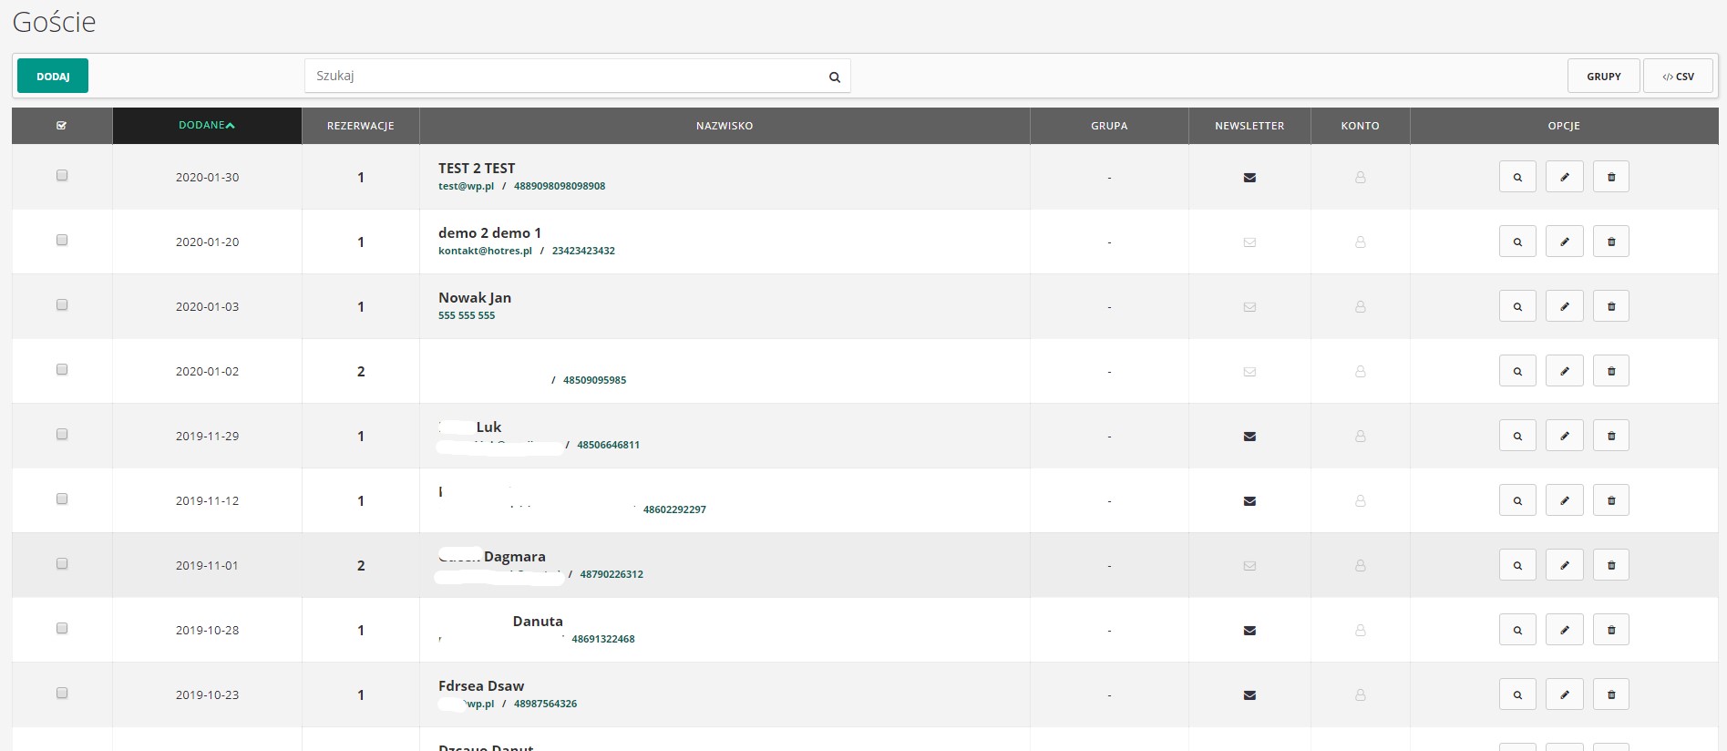
Task: Edit guest Nowak Jan with pencil icon
Action: tap(1564, 306)
